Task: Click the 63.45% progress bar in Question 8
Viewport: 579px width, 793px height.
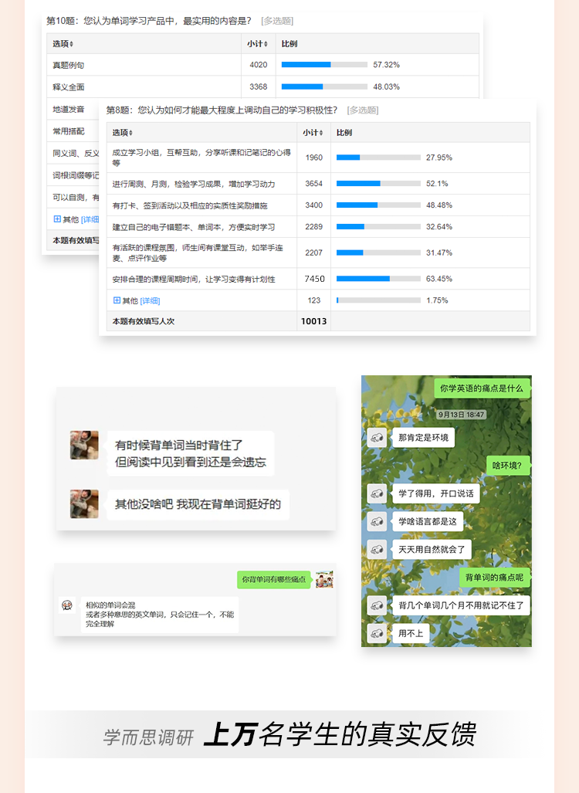Action: tap(378, 279)
